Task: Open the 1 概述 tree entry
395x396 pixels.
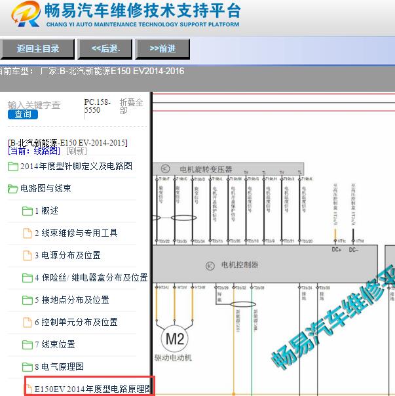Action: coord(47,210)
